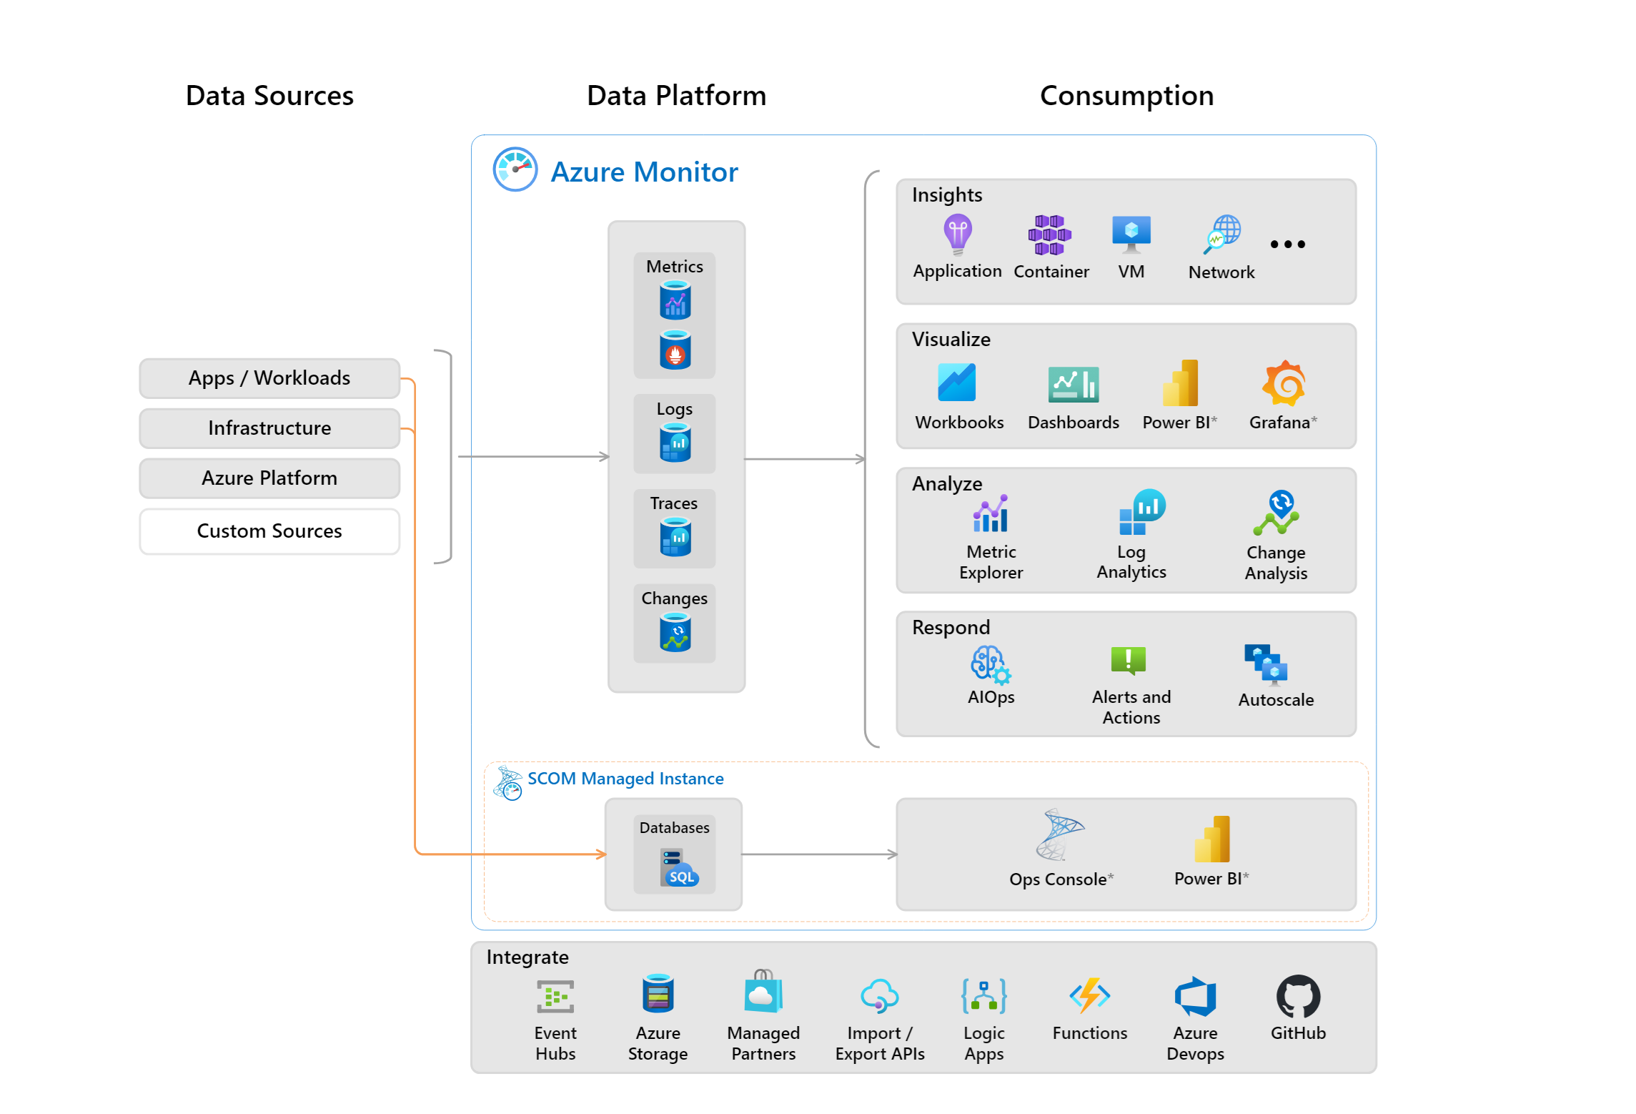Click the AIOps brain icon
Image resolution: width=1636 pixels, height=1114 pixels.
coord(991,665)
